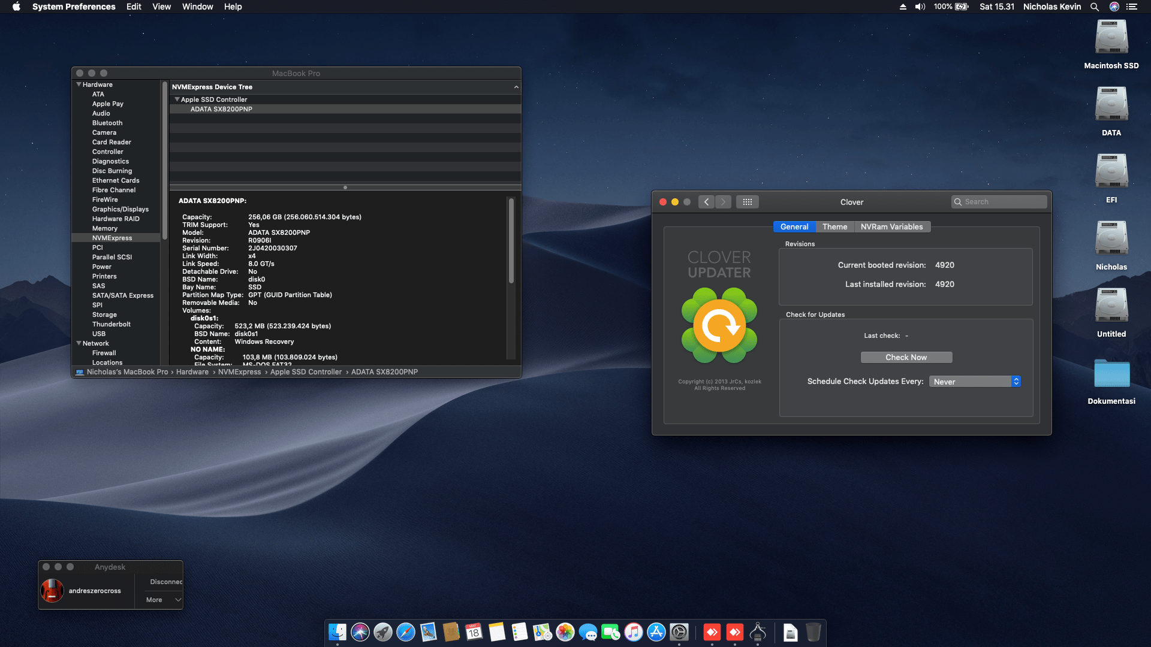The height and width of the screenshot is (647, 1151).
Task: Open Spotlight search in the menu bar
Action: point(1095,7)
